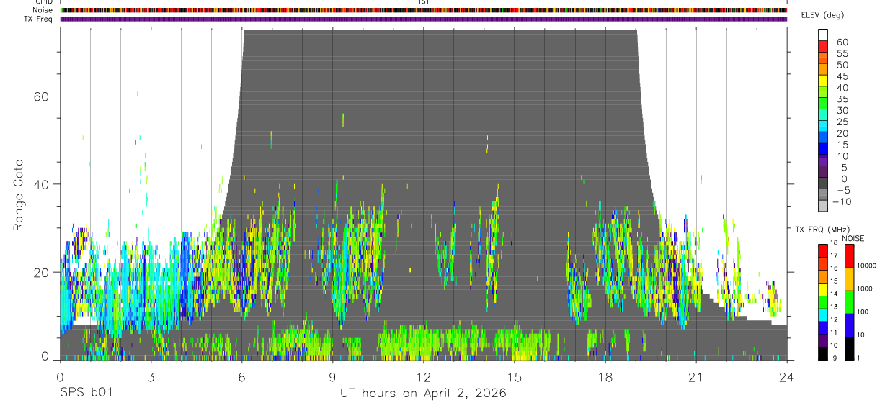This screenshot has height=408, width=885.
Task: Click the '35' label on ELEV colorbar
Action: [x=842, y=99]
